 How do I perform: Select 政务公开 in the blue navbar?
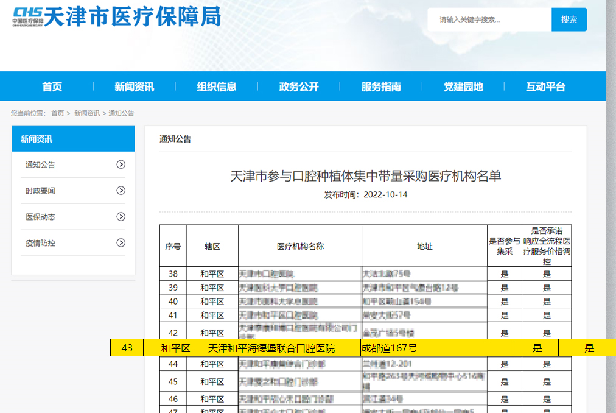[x=299, y=86]
